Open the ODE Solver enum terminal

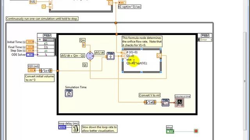tap(30, 54)
